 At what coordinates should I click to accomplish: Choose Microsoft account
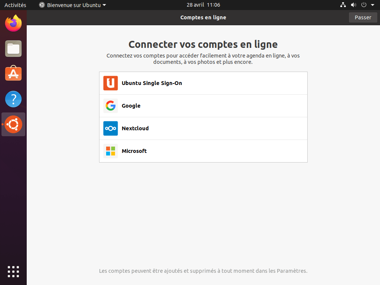coord(203,151)
